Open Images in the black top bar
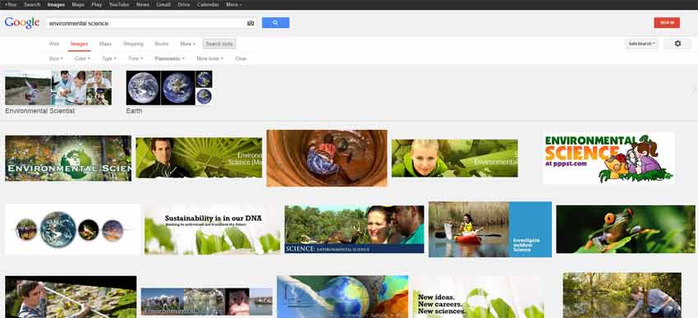Viewport: 698px width, 318px height. 56,4
